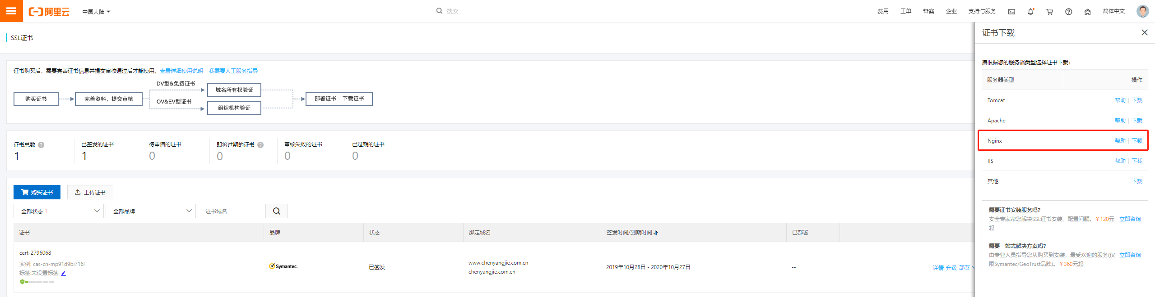Open 我需要人工服务指导 link

(233, 71)
